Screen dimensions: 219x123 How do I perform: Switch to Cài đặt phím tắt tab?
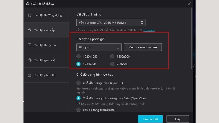click(x=46, y=75)
